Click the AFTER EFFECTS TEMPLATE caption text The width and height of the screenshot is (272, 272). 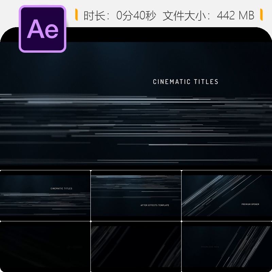click(x=155, y=205)
